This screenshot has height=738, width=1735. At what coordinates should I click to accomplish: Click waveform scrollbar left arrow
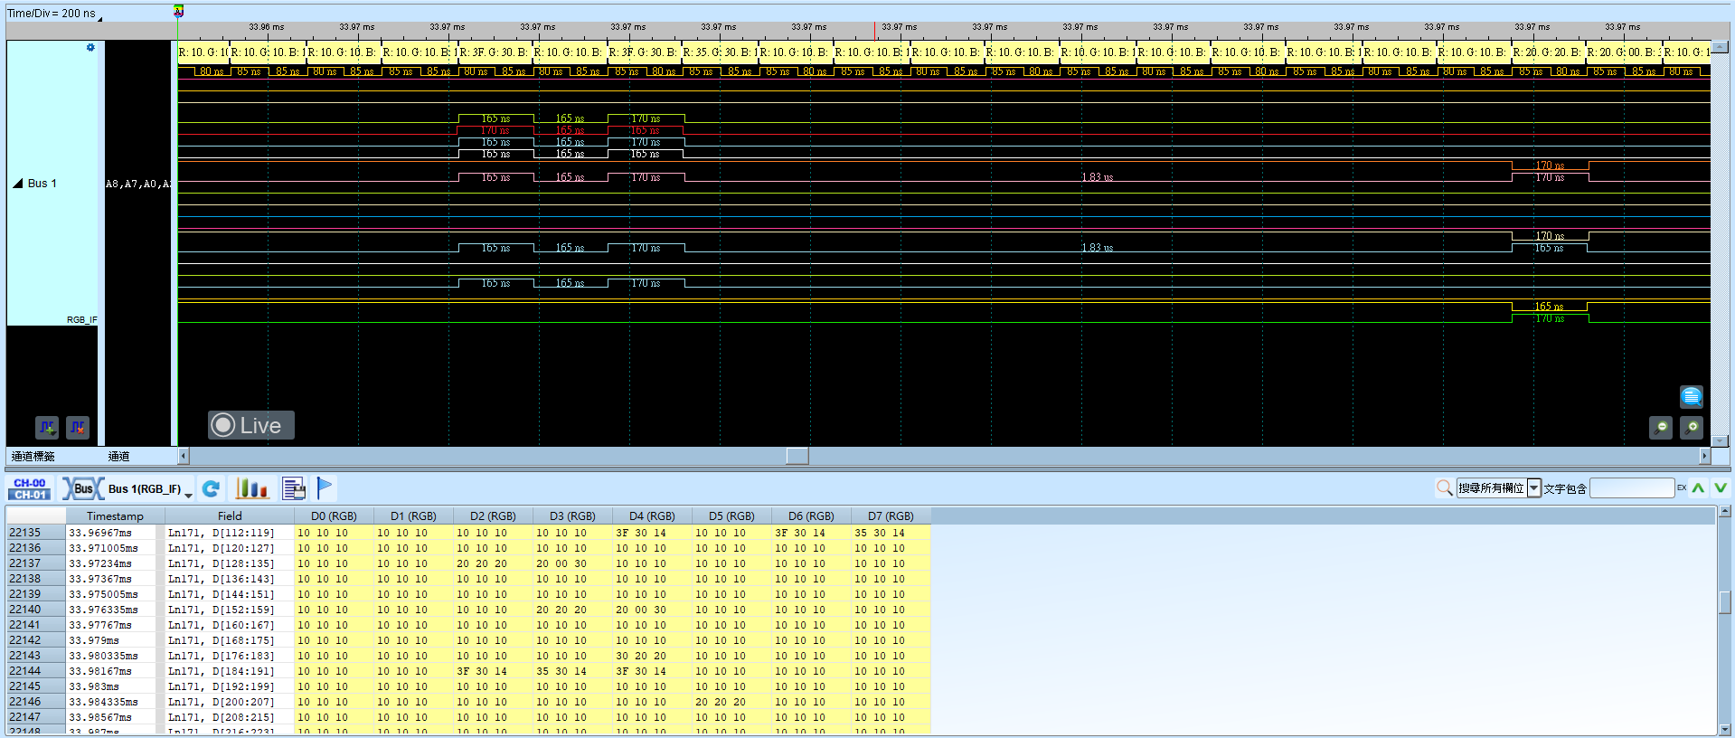(x=184, y=456)
